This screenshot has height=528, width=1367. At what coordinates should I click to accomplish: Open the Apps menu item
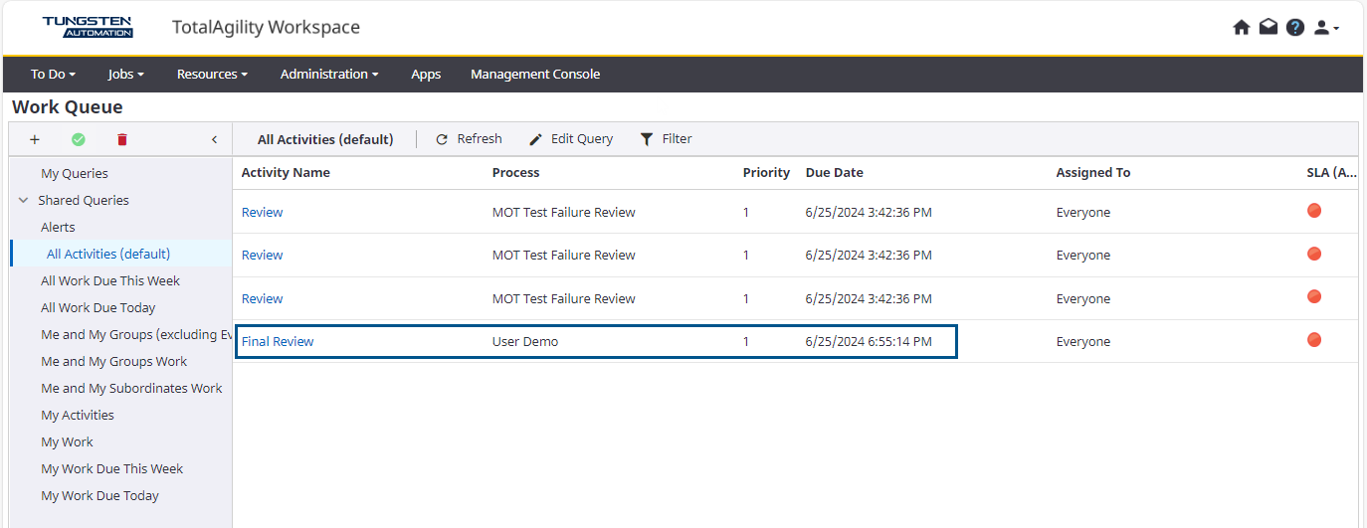coord(426,74)
